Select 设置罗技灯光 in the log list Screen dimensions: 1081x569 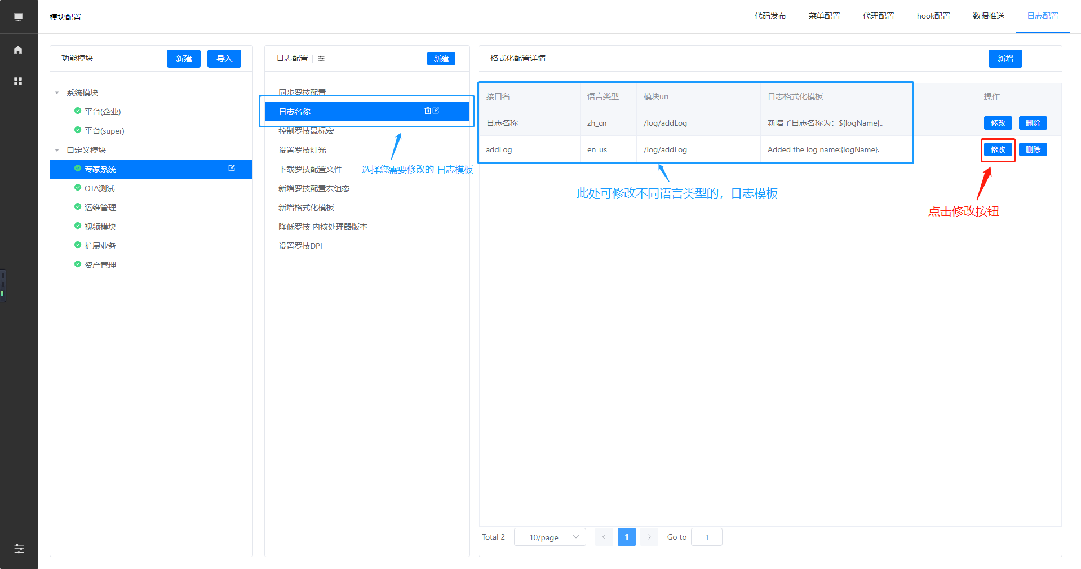coord(302,150)
